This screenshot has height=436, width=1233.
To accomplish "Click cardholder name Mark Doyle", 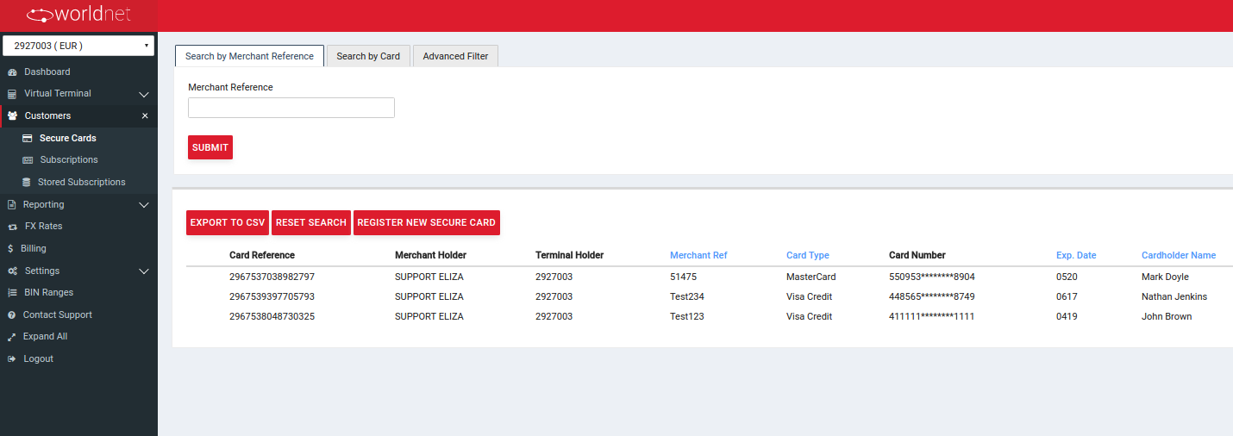I will pyautogui.click(x=1165, y=277).
